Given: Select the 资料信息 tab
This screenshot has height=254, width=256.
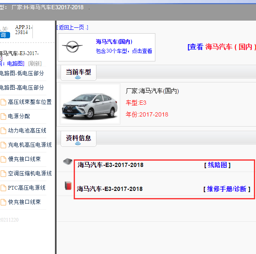Looking at the screenshot, I should click(x=78, y=138).
